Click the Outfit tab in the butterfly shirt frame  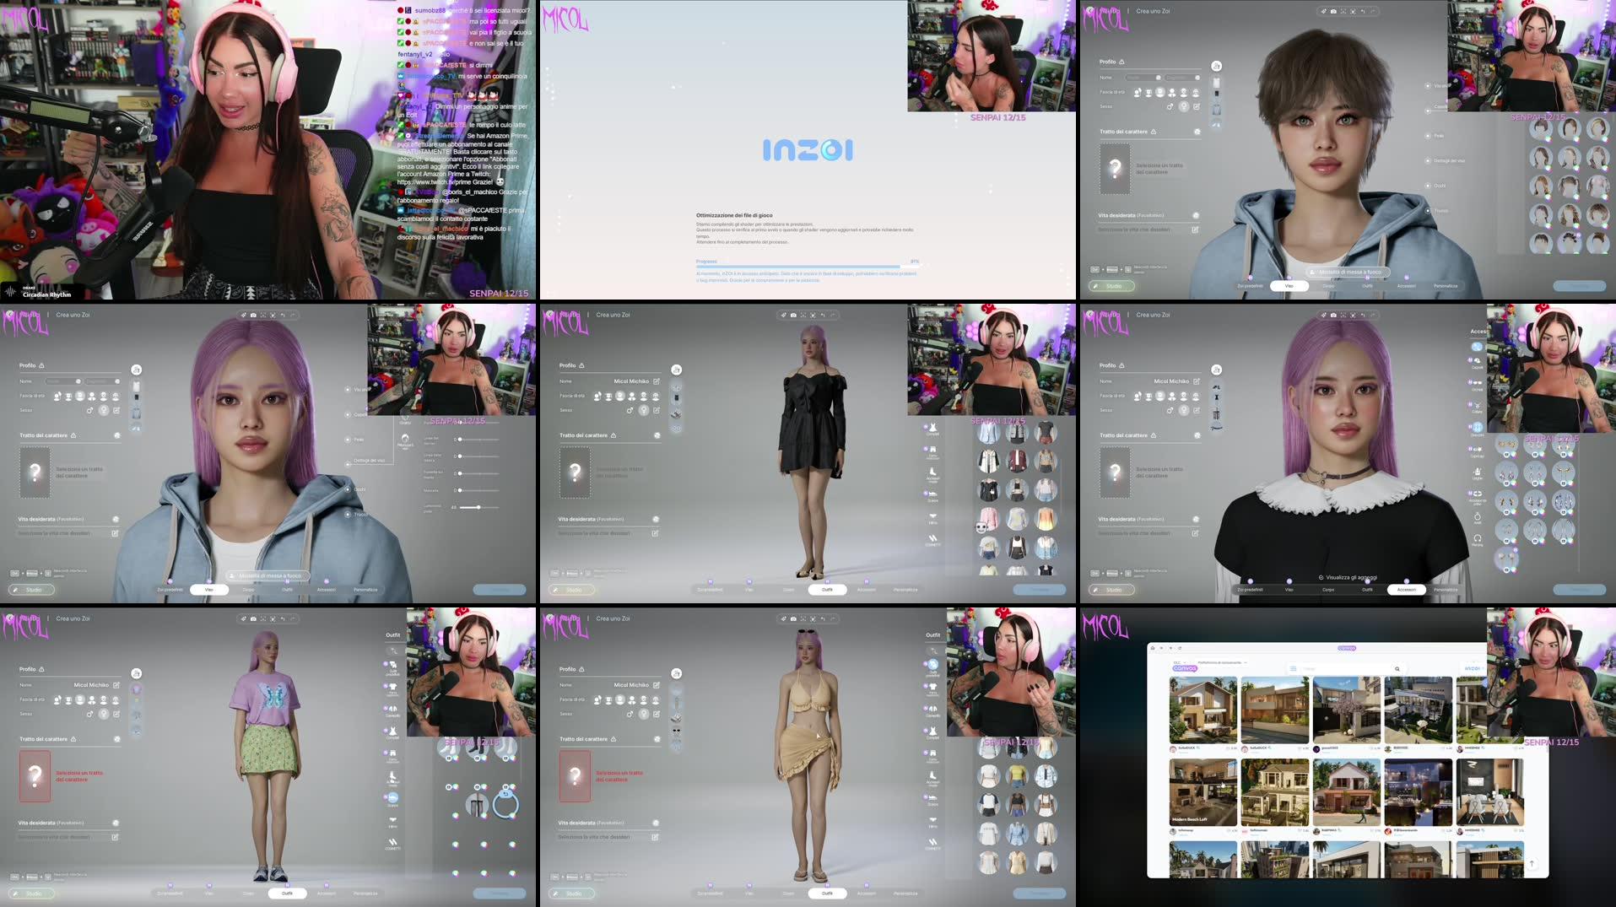click(x=287, y=894)
